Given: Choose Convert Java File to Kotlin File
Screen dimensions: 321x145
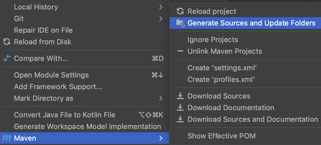Looking at the screenshot, I should (85, 115).
